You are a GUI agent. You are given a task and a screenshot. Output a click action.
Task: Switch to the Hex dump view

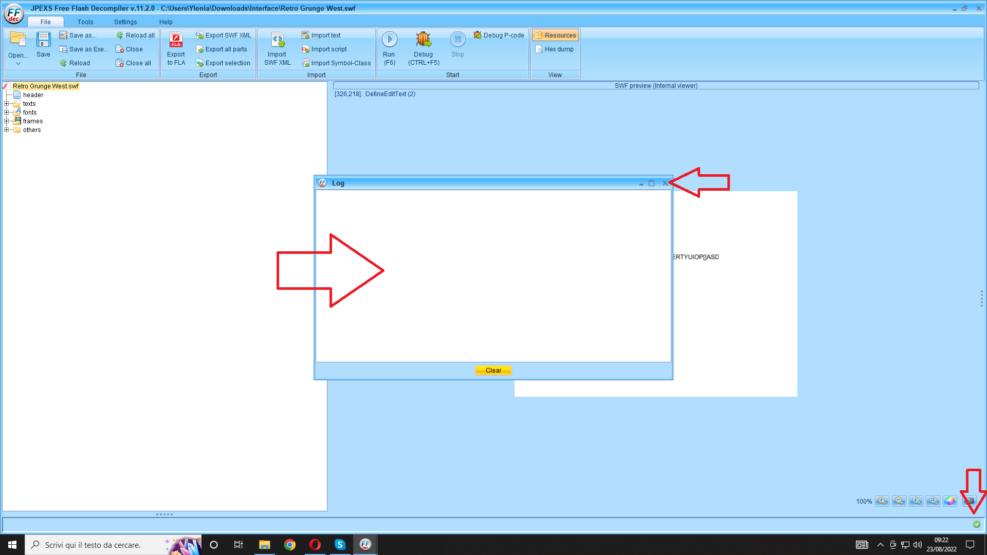pyautogui.click(x=554, y=49)
